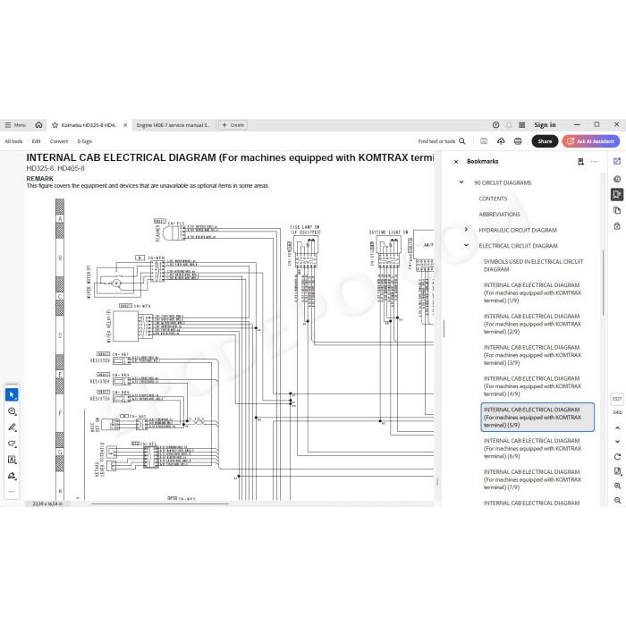Select the highlighter pen tool
The image size is (626, 626).
click(12, 427)
